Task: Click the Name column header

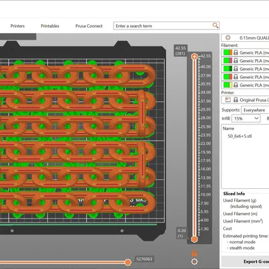Action: [229, 128]
